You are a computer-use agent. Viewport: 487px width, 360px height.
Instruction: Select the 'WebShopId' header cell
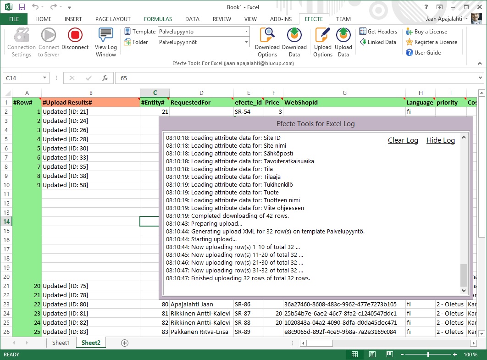[344, 102]
